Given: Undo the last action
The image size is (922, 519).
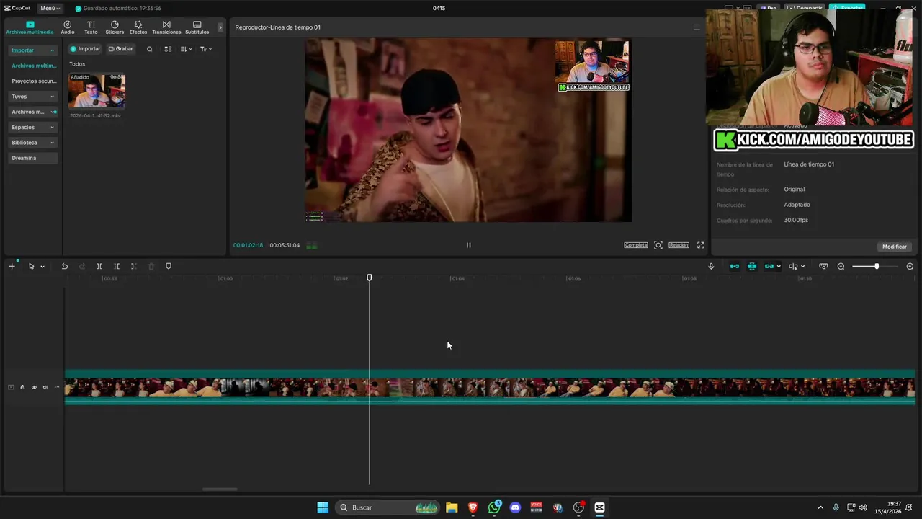Looking at the screenshot, I should pos(64,266).
